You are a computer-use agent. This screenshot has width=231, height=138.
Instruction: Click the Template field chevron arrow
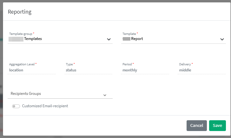coord(222,39)
